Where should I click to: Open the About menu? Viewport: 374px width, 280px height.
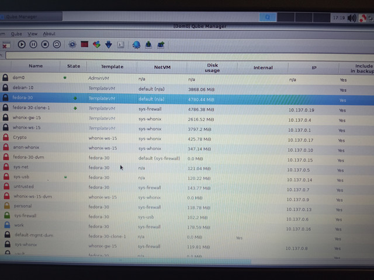(x=49, y=34)
